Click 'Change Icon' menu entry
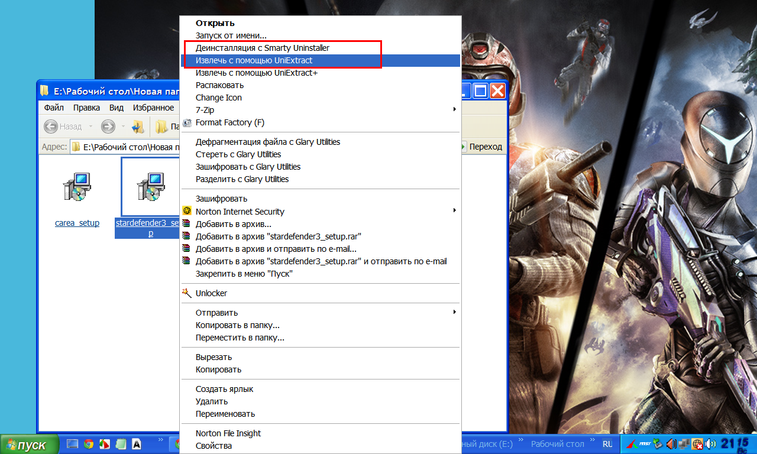 pyautogui.click(x=320, y=98)
